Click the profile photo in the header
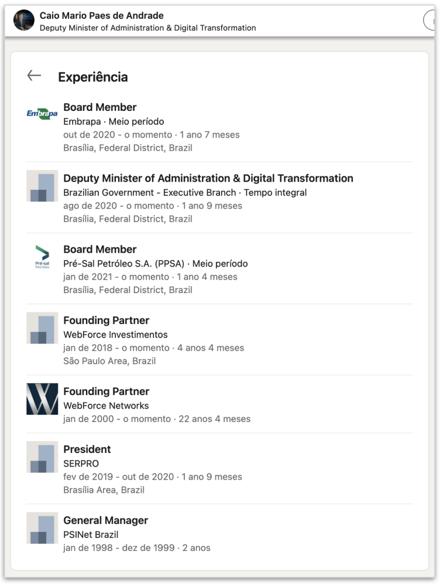The height and width of the screenshot is (586, 440). coord(24,21)
